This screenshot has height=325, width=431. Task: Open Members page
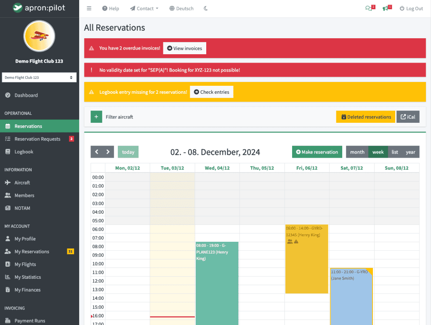[40, 196]
